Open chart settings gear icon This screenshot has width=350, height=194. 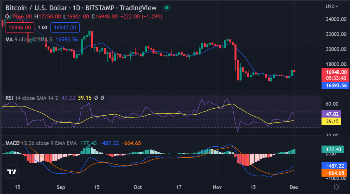point(336,187)
